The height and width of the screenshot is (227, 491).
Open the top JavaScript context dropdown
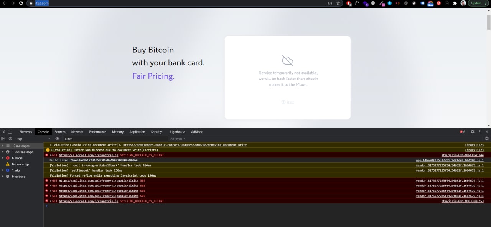coord(33,139)
